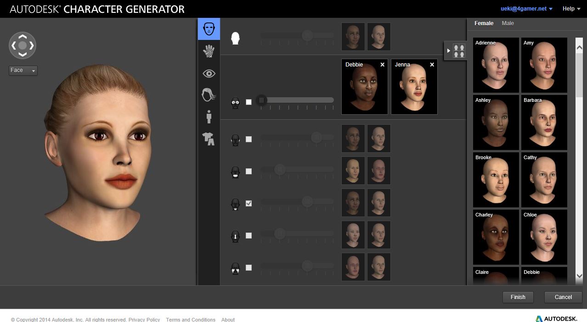Image resolution: width=587 pixels, height=322 pixels.
Task: Enable the nose region checkbox
Action: point(248,235)
